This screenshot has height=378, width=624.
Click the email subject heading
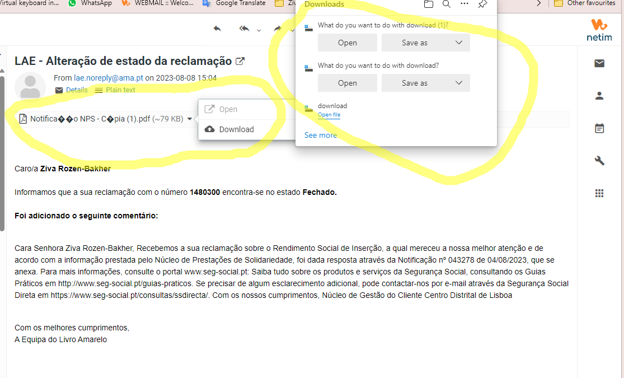coord(123,61)
